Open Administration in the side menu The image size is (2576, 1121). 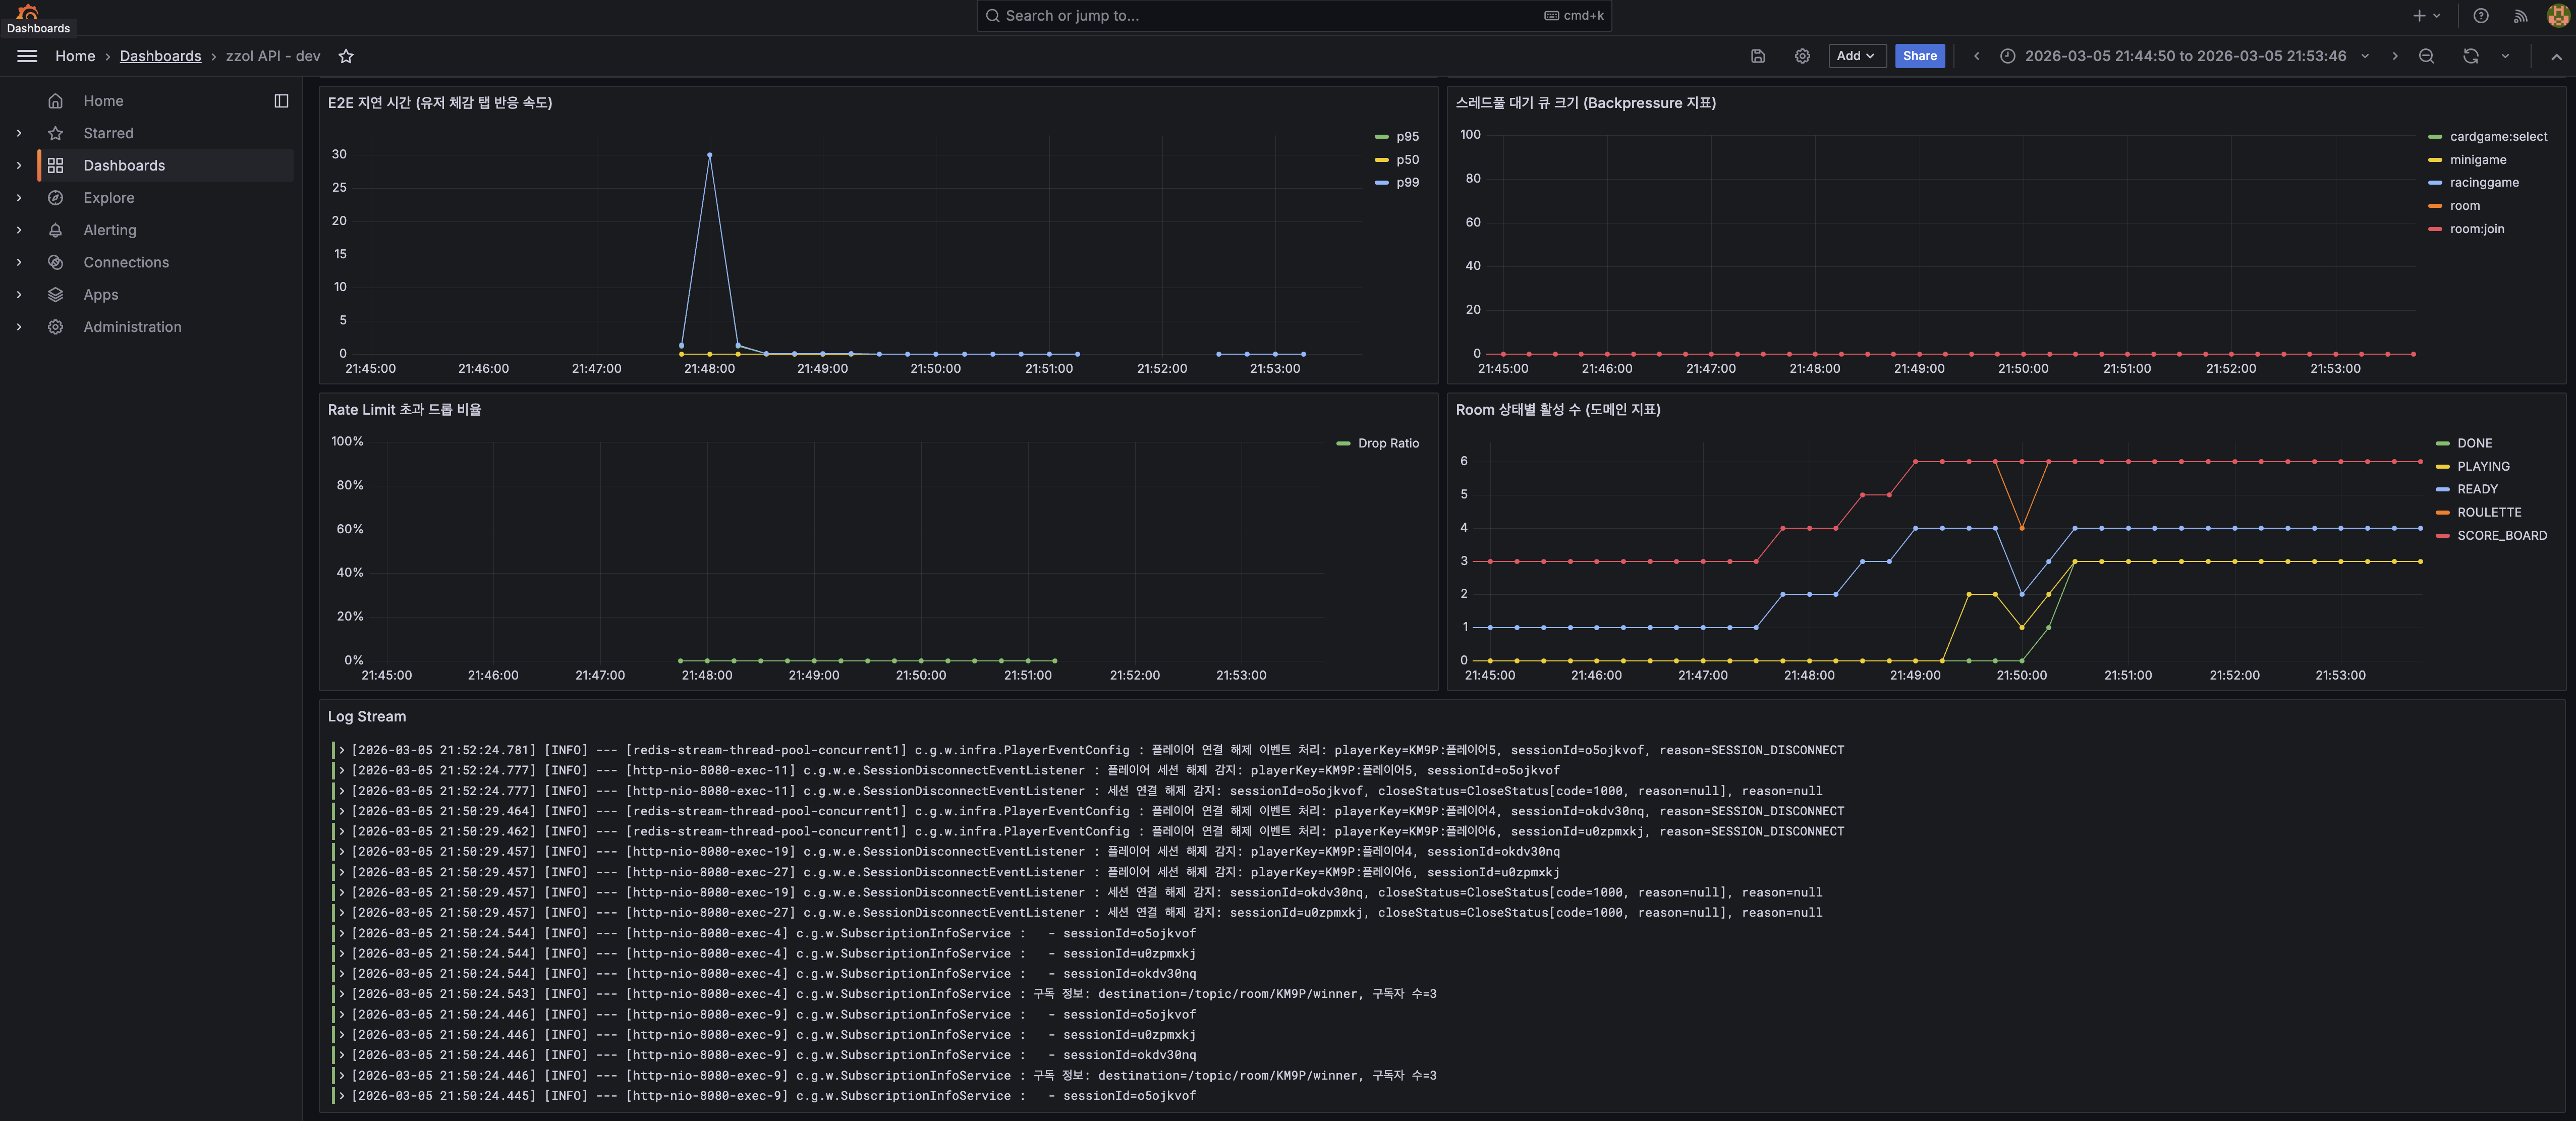132,327
